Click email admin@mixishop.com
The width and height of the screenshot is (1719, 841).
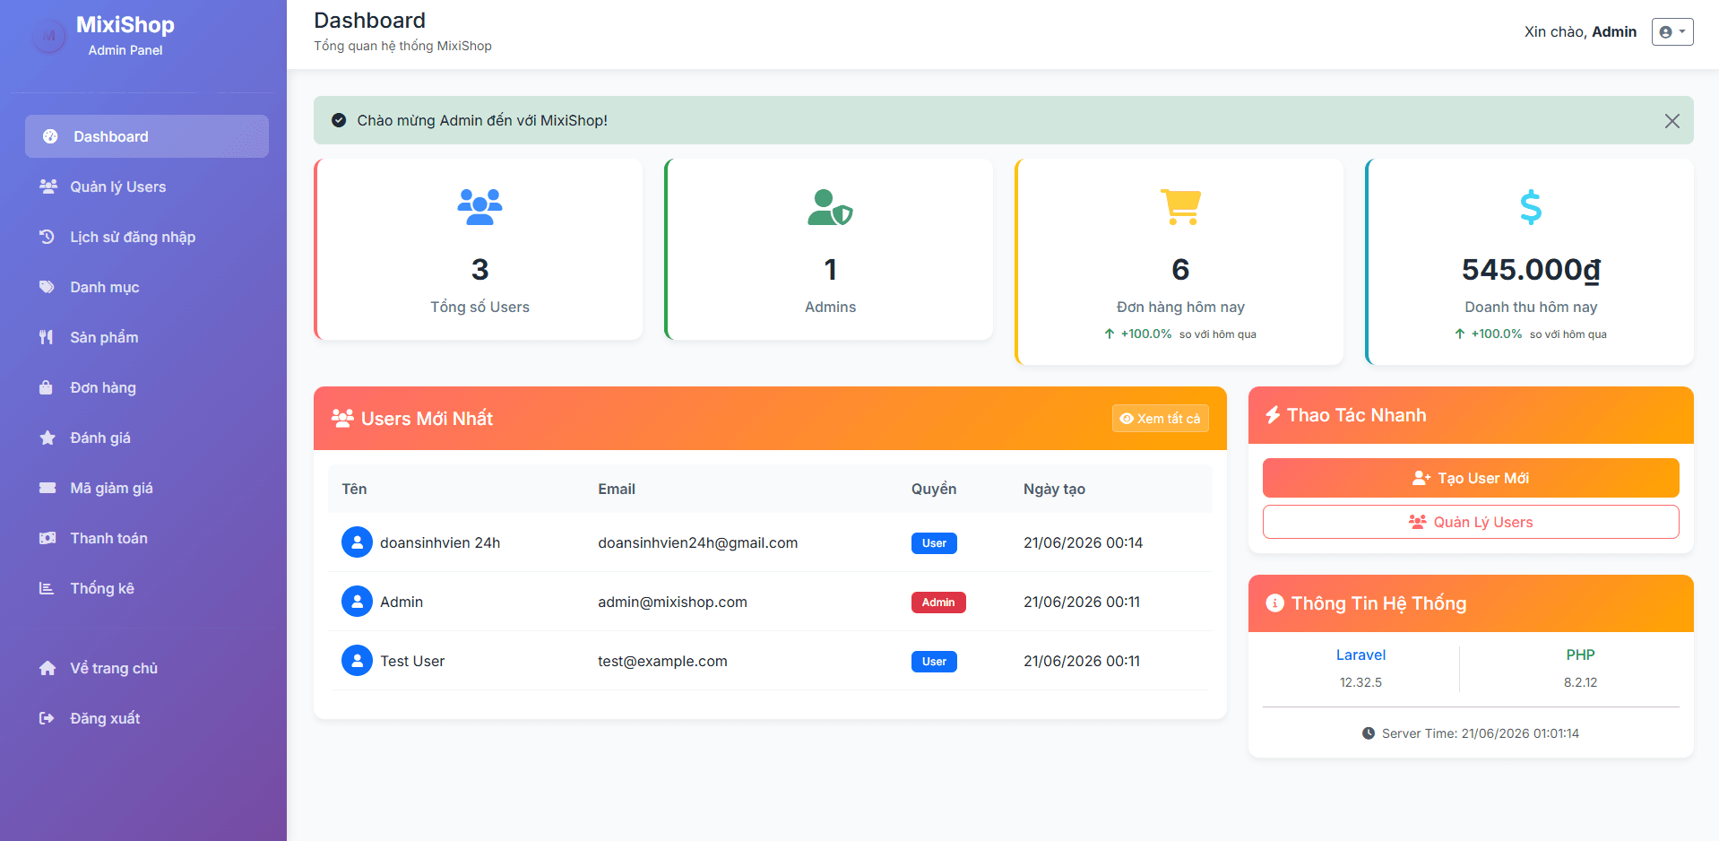[672, 602]
